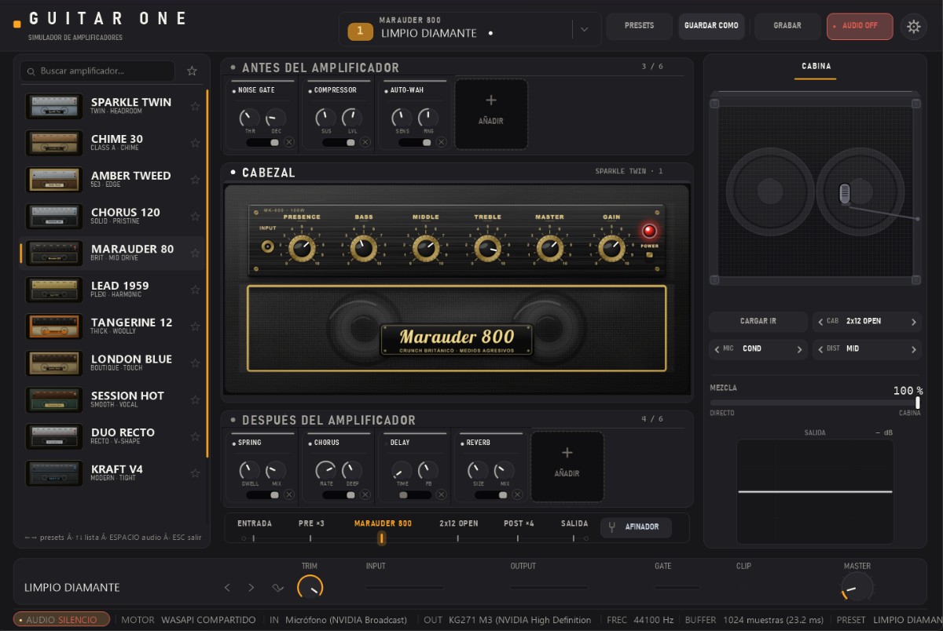The width and height of the screenshot is (943, 631).
Task: Click the Guardar Como button
Action: coord(711,26)
